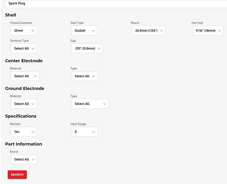This screenshot has width=227, height=184.
Task: Open the Gap .031" (0.8mm) selector
Action: (x=87, y=48)
